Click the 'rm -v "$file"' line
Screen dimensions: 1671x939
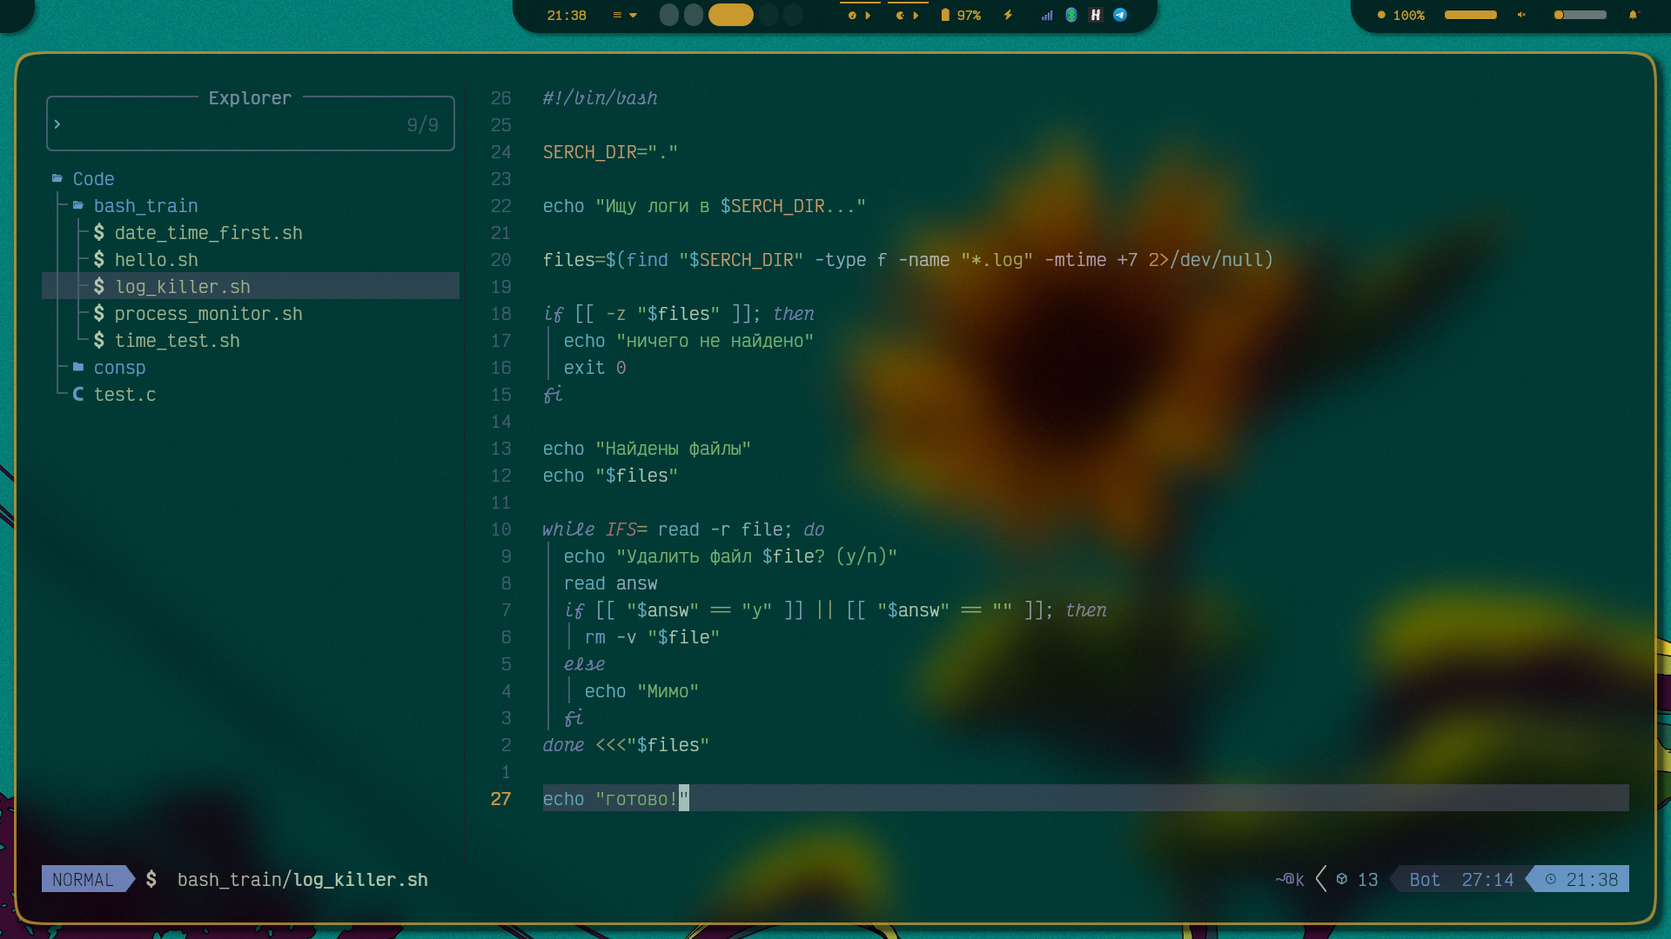[652, 636]
